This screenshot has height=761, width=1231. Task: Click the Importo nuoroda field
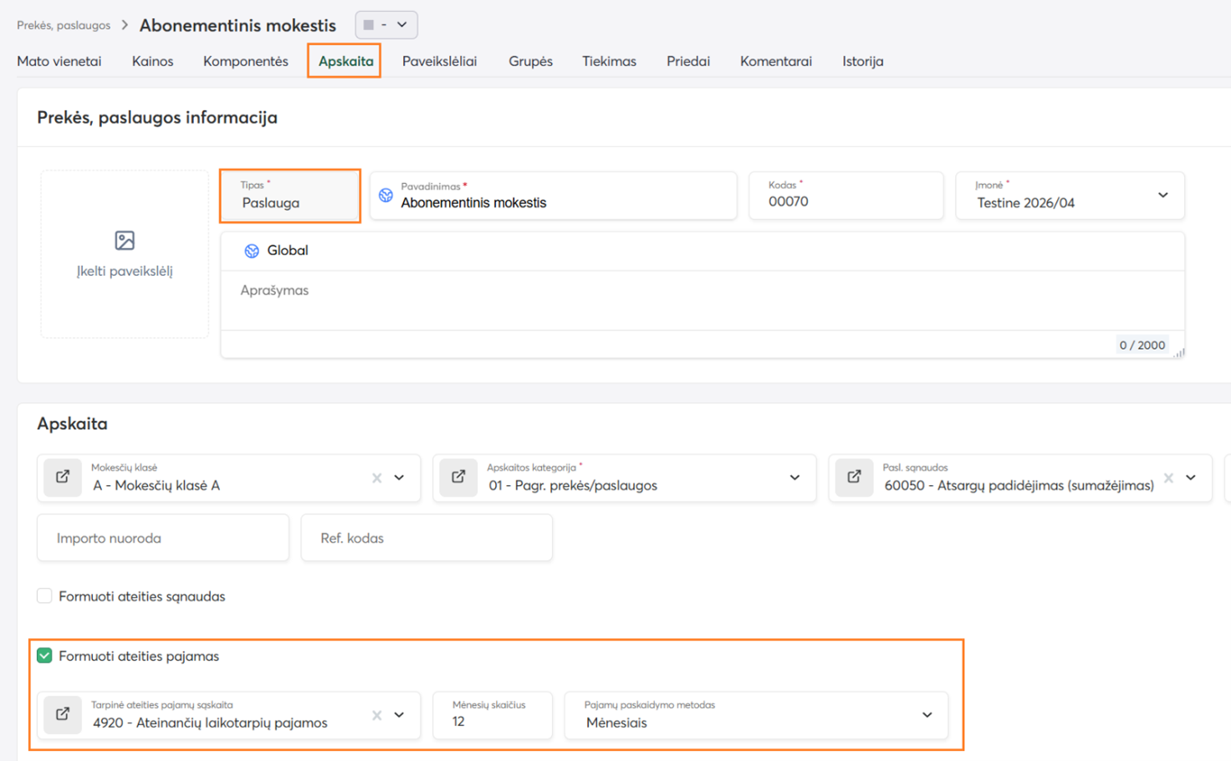pyautogui.click(x=163, y=539)
